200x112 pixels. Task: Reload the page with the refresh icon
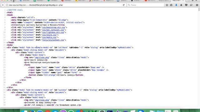tap(124, 5)
